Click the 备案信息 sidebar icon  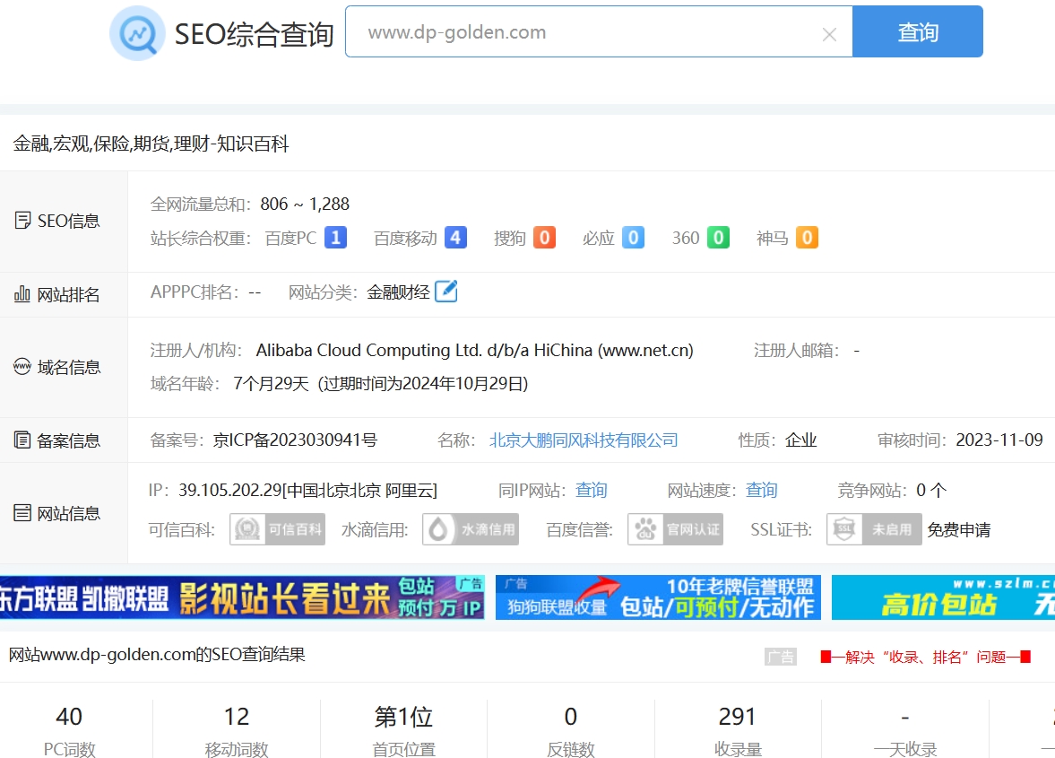tap(22, 440)
